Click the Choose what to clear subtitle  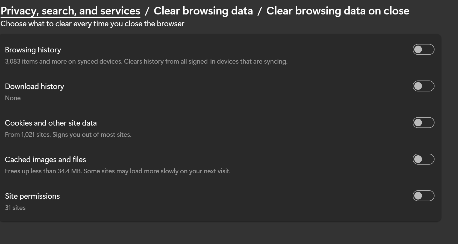click(x=92, y=24)
